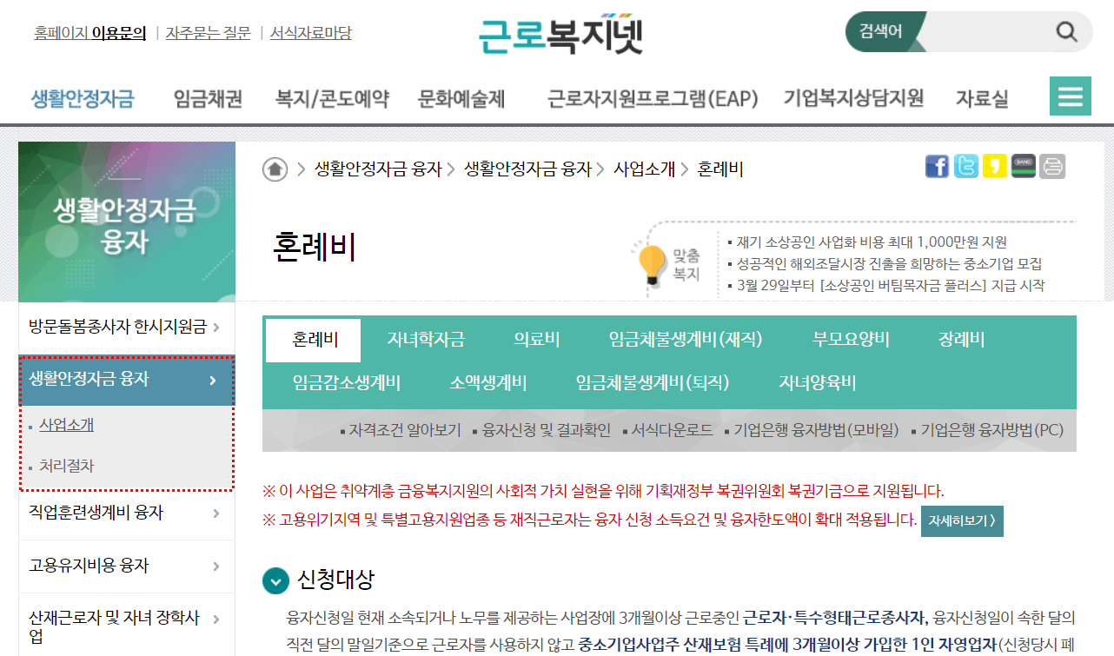The image size is (1114, 656).
Task: Share the page via the Facebook icon
Action: pyautogui.click(x=937, y=166)
